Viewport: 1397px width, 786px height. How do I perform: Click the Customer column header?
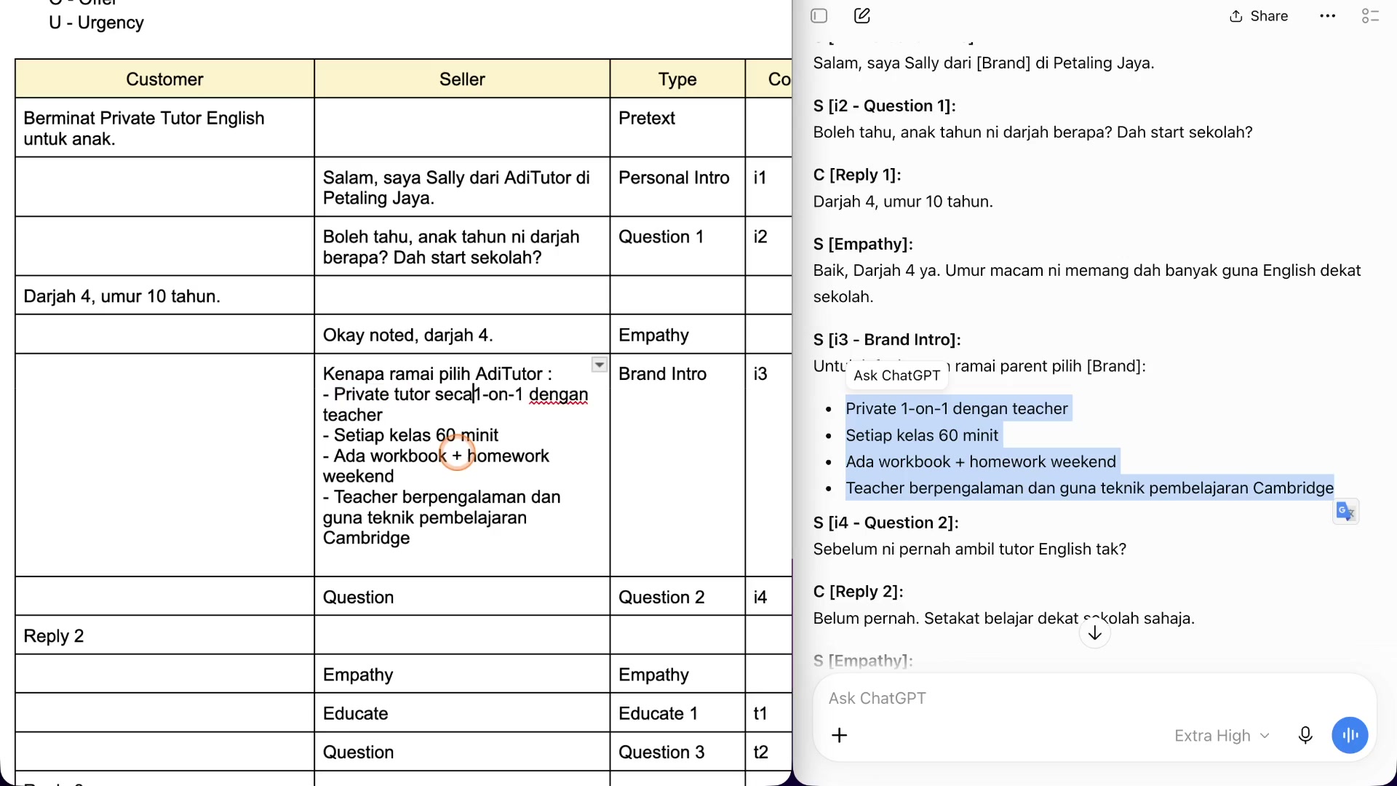(x=164, y=79)
